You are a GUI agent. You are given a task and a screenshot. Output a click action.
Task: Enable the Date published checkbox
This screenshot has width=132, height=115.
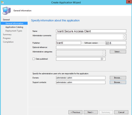33,59
